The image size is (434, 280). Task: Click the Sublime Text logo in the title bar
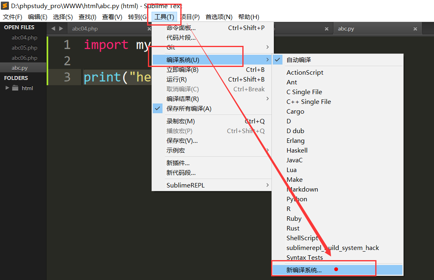point(5,6)
